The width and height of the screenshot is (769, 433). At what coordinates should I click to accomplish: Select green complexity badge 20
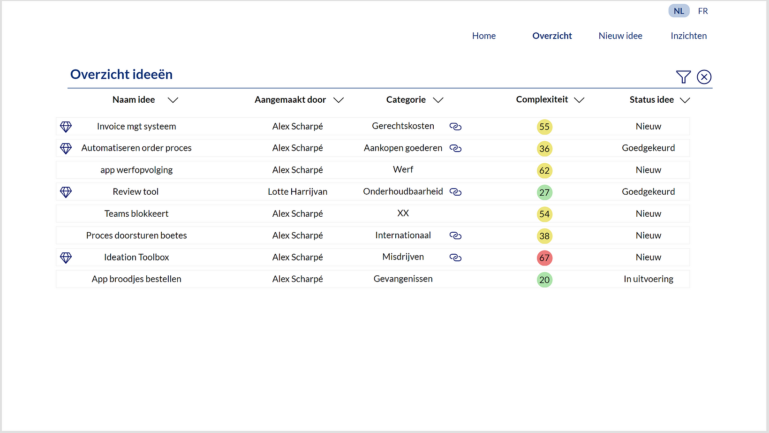point(544,280)
